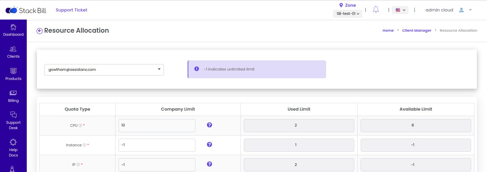Click the Instance used limit field
This screenshot has width=487, height=172.
pos(299,145)
